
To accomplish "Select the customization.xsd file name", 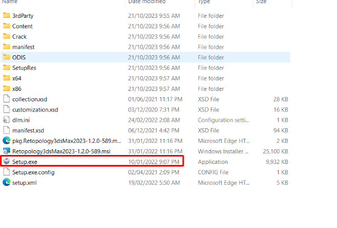I will coord(35,109).
